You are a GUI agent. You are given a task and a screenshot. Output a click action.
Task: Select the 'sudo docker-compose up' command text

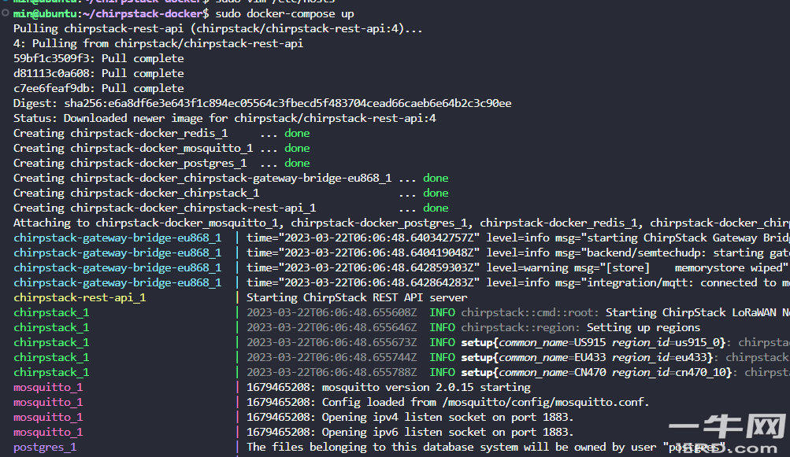[x=284, y=13]
